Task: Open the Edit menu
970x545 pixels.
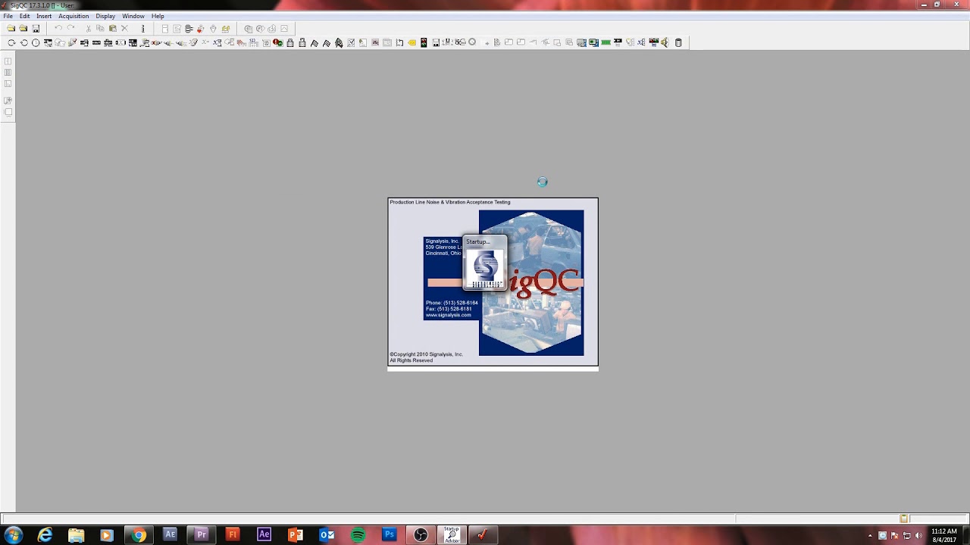Action: 25,16
